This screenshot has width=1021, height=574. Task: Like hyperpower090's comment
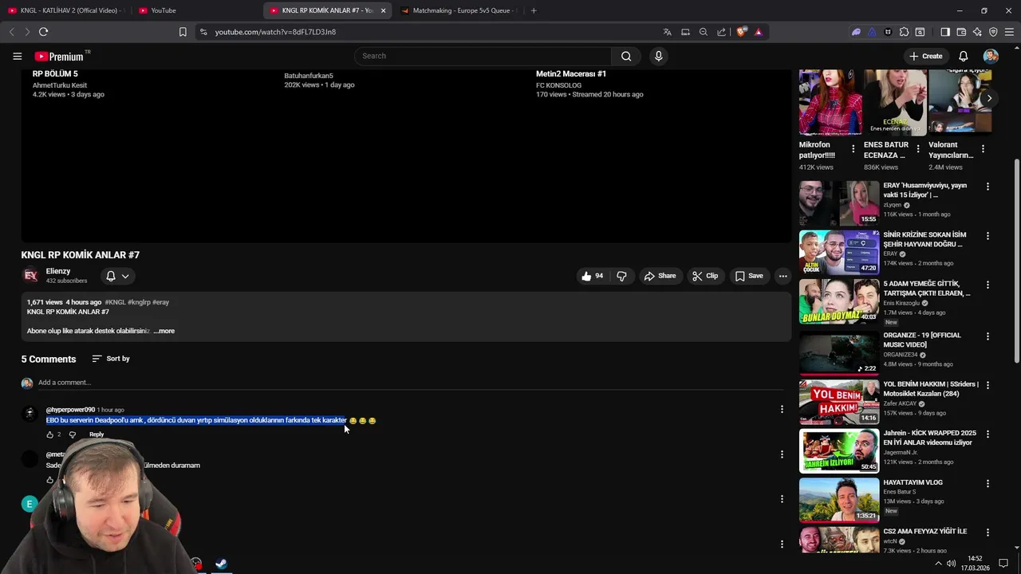point(49,434)
